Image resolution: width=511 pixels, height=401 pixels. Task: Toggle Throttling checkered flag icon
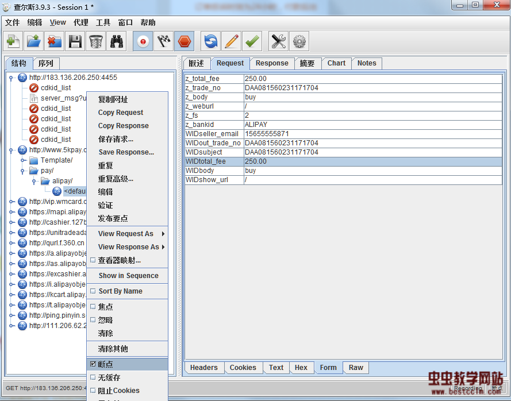click(164, 41)
